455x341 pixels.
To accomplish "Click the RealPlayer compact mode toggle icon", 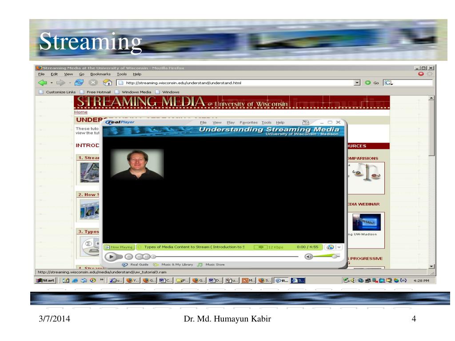I will [306, 123].
